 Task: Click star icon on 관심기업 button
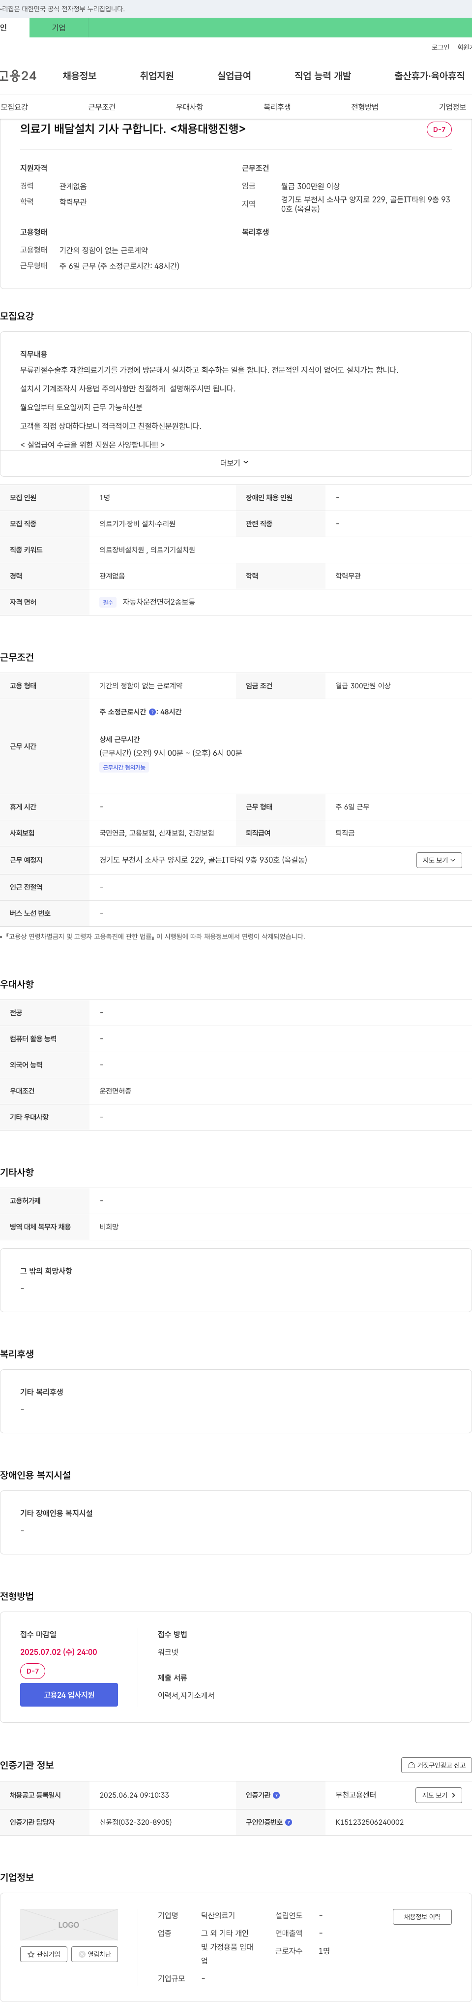[31, 1954]
